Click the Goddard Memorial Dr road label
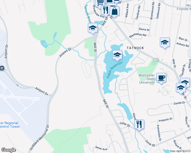The height and width of the screenshot is (153, 191). 39,137
